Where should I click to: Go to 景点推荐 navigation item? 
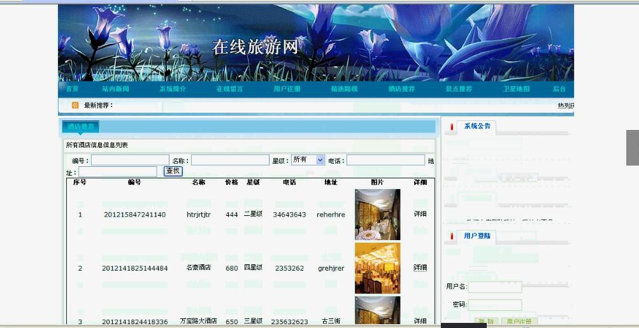click(x=459, y=89)
